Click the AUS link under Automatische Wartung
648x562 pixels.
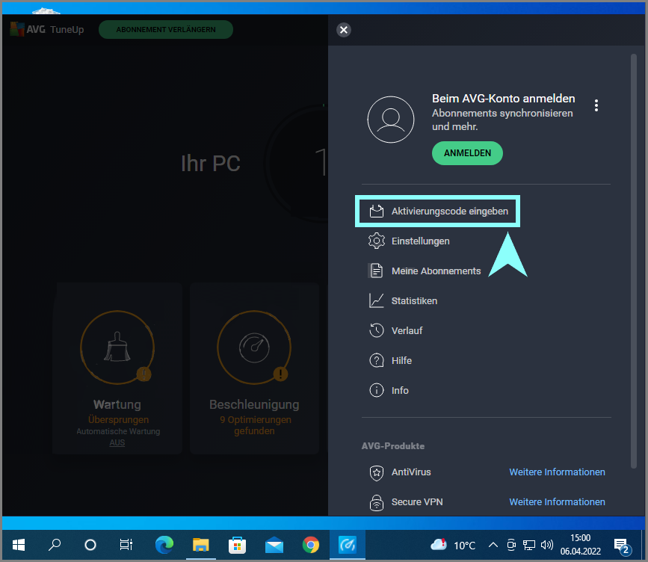117,442
